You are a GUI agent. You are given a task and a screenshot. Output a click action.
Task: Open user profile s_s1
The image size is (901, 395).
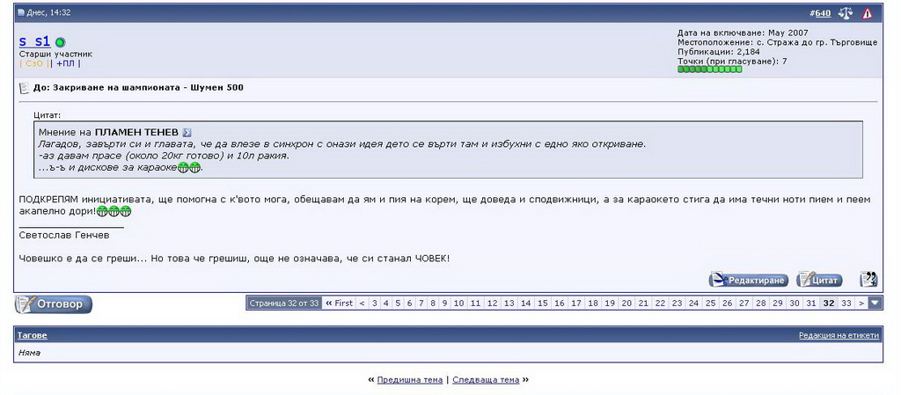tap(35, 41)
